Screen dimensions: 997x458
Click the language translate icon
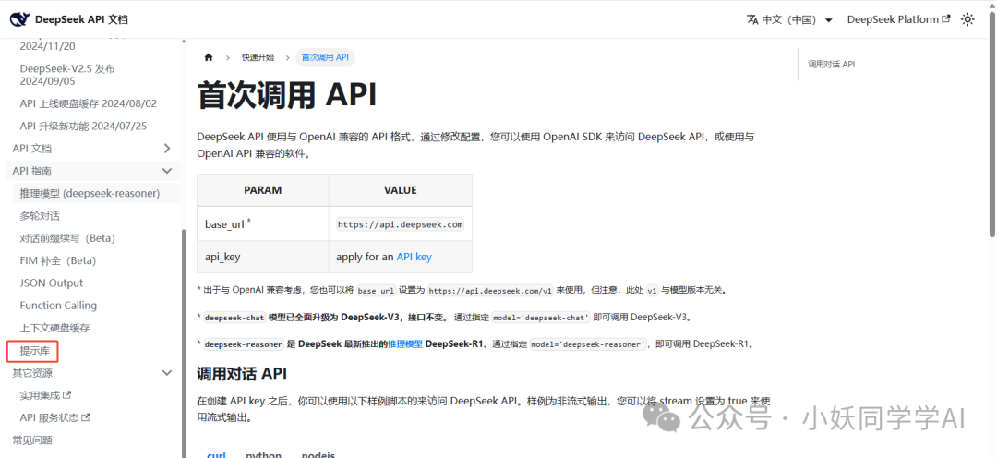click(x=752, y=19)
